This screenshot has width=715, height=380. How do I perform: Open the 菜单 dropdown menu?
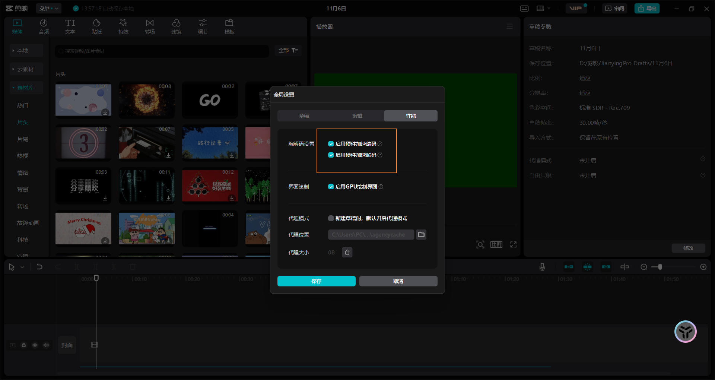(x=49, y=9)
